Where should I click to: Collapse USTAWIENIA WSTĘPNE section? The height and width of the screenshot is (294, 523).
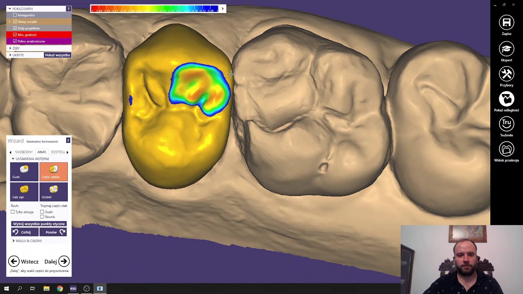13,159
